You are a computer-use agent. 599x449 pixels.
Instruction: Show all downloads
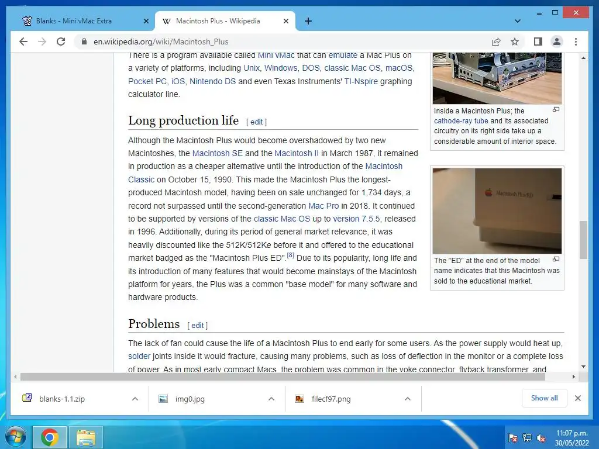click(545, 398)
